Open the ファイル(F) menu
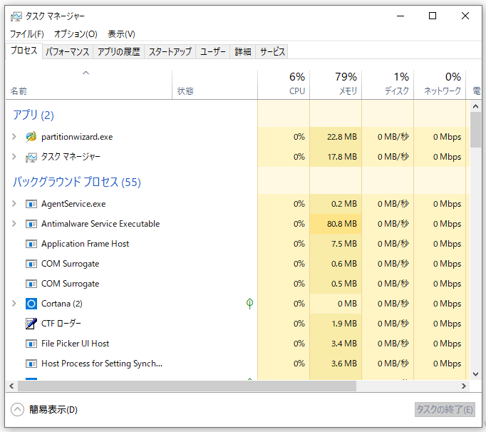486x432 pixels. (27, 34)
